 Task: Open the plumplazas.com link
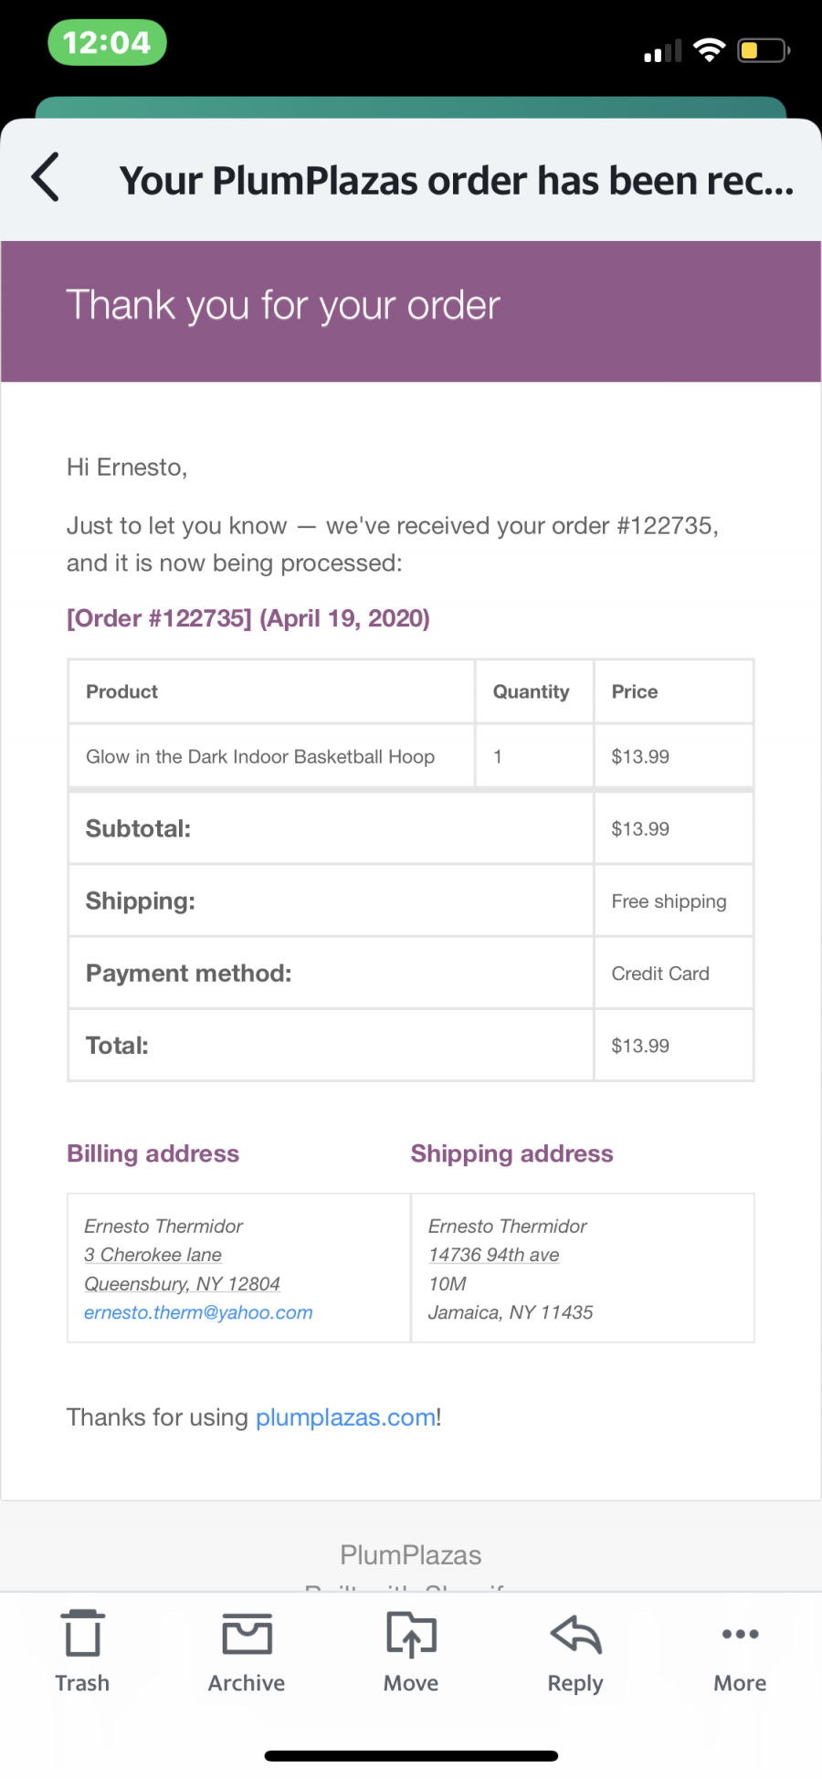(x=345, y=1417)
